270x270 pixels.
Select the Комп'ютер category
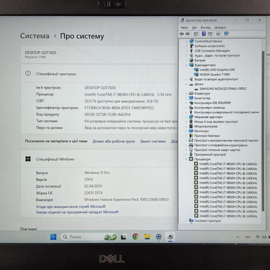(x=202, y=98)
